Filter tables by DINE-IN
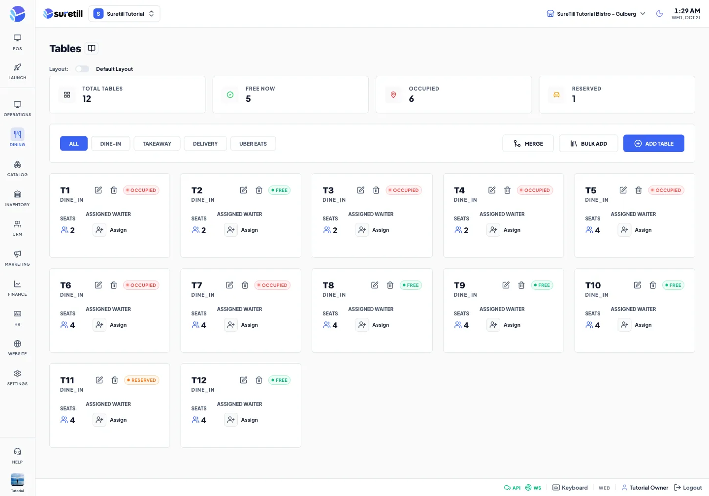Viewport: 709px width, 496px height. (x=111, y=144)
